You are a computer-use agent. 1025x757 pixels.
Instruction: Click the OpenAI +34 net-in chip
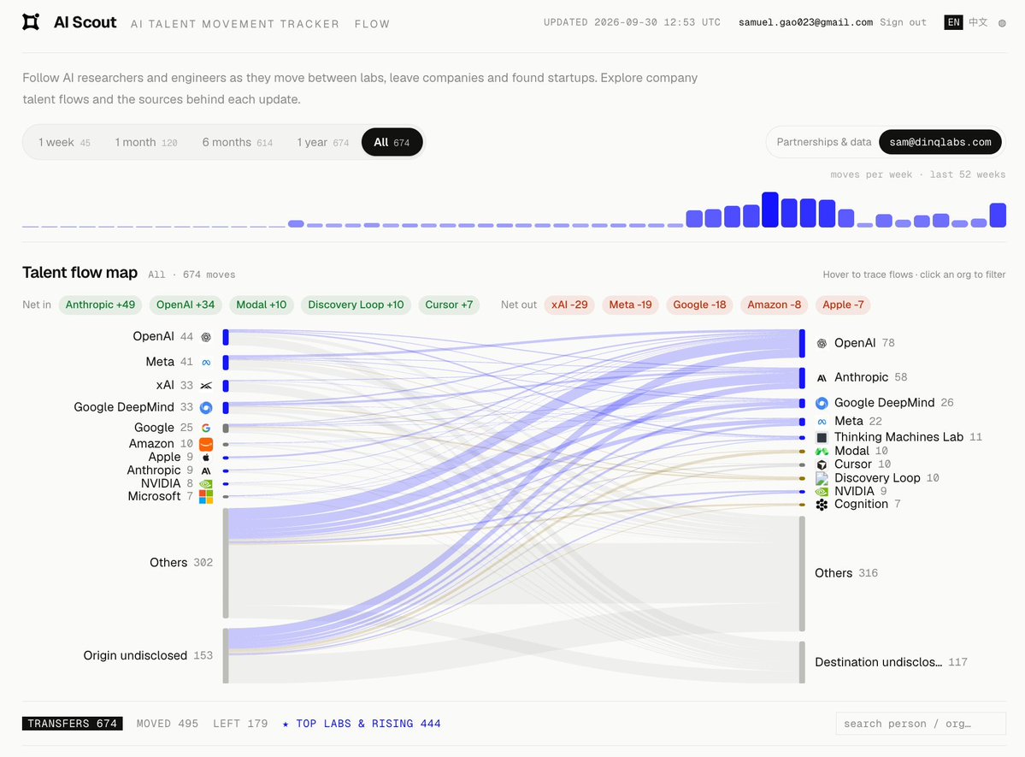[185, 305]
